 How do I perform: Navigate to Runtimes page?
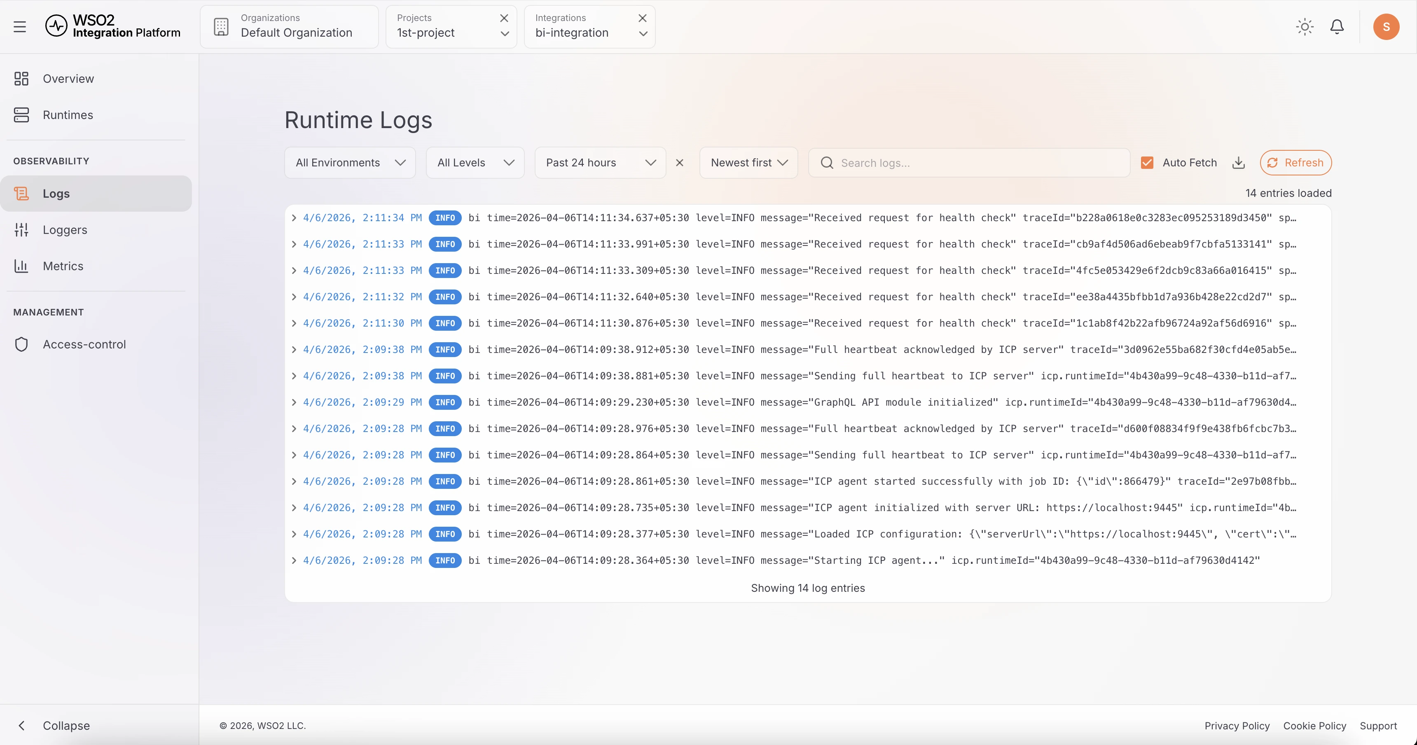(x=68, y=115)
